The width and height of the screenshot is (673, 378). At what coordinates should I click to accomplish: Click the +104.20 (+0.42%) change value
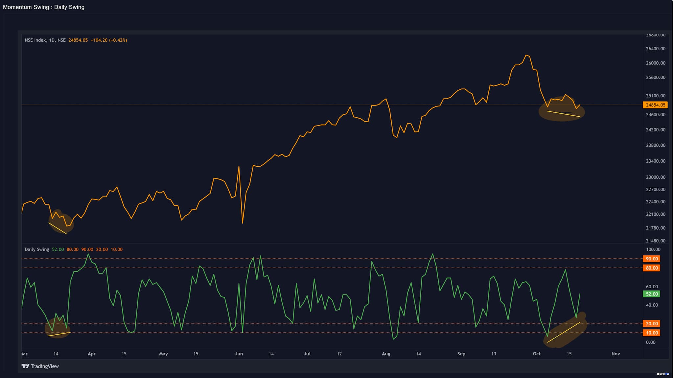coord(109,40)
